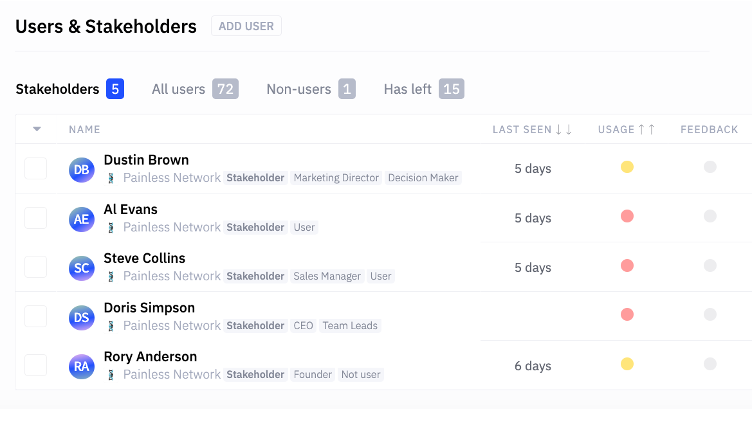Select Steve Collins' row checkbox

[x=35, y=267]
